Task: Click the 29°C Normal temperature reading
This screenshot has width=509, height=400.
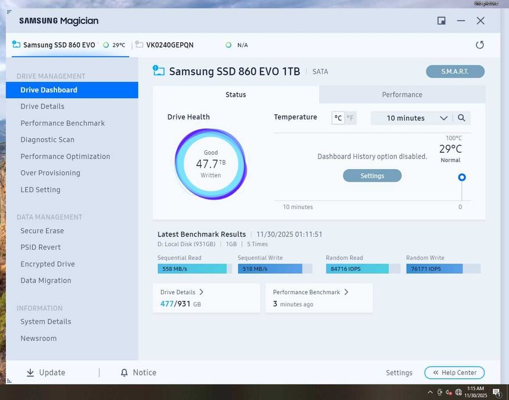Action: point(450,153)
